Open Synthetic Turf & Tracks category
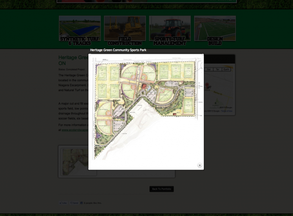Screen dimensions: 293x216 (80, 31)
